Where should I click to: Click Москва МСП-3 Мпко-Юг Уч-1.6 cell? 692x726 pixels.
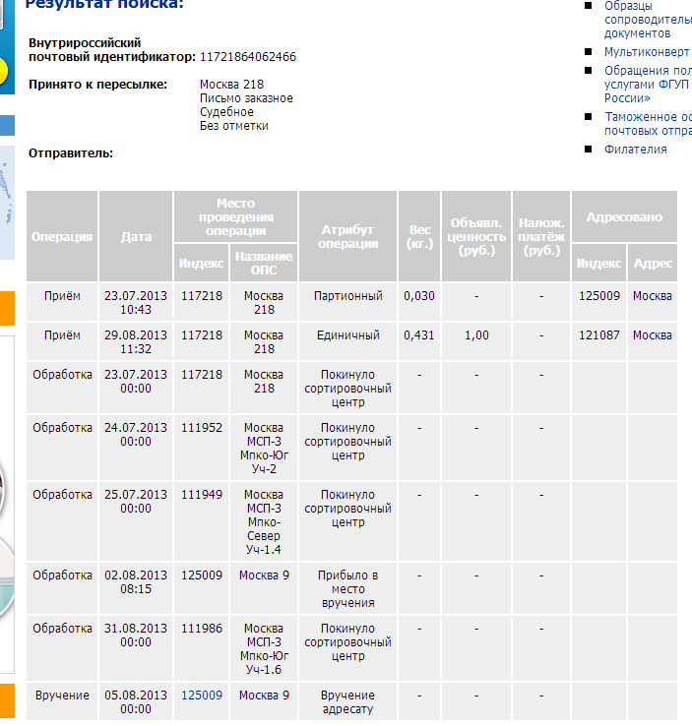264,648
